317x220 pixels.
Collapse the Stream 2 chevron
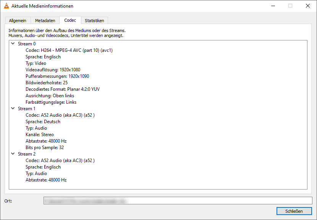[x=13, y=154]
